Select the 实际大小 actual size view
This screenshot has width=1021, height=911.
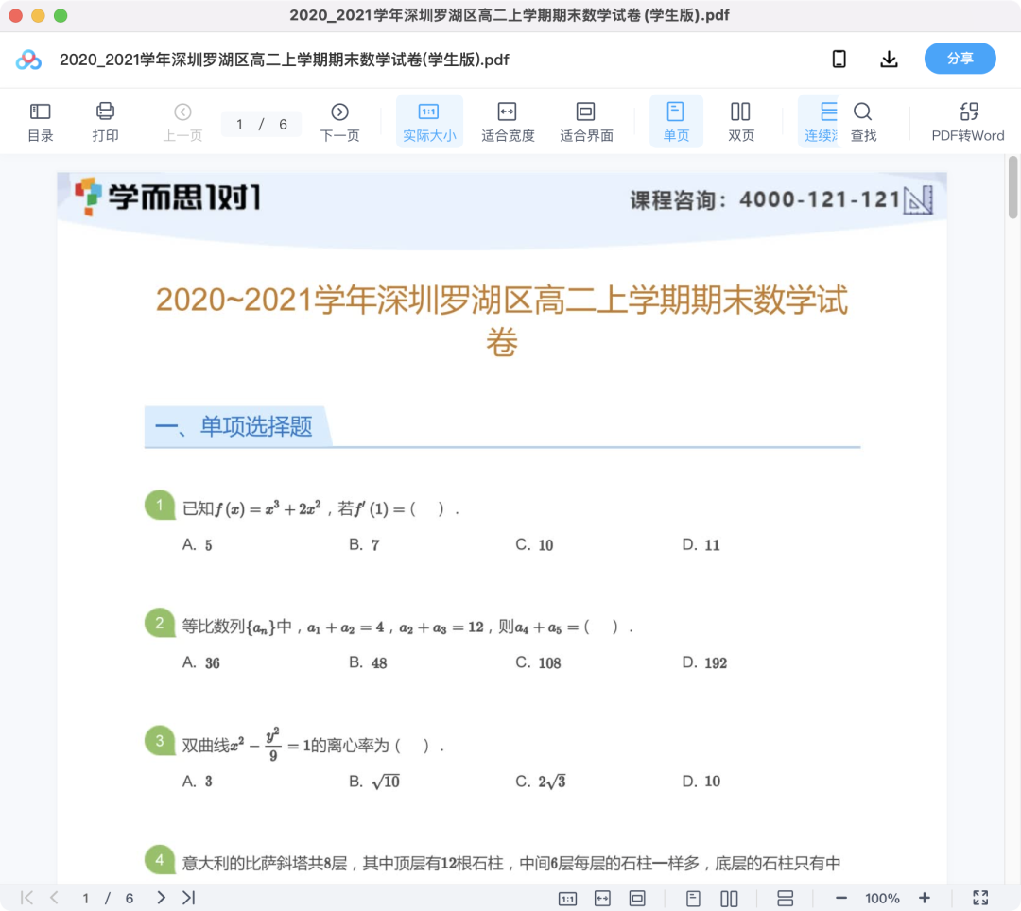(x=429, y=122)
